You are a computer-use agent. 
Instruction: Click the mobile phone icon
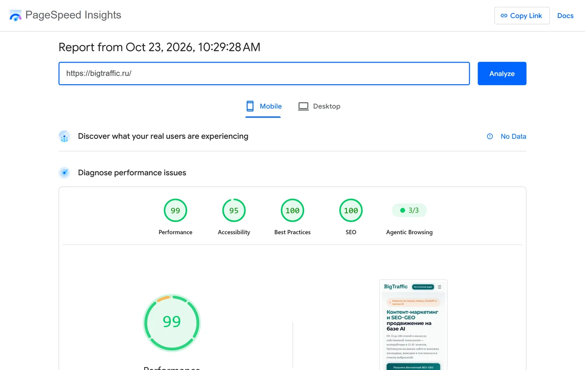point(250,106)
